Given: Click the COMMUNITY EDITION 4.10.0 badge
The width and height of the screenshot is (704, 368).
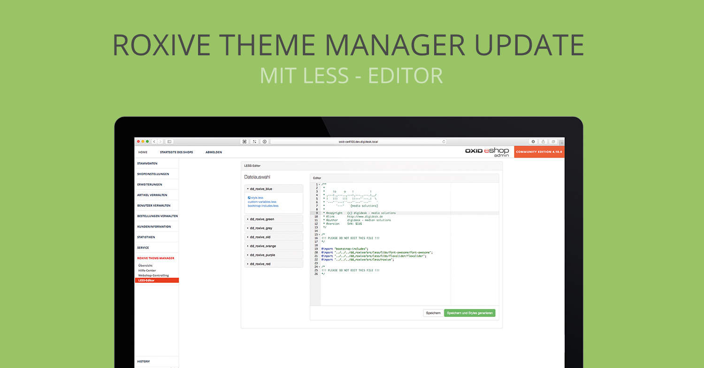Looking at the screenshot, I should (539, 152).
